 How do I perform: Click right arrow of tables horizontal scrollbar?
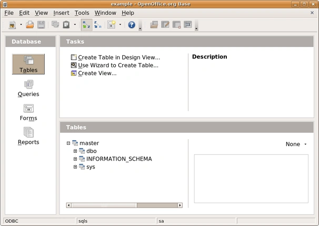coord(180,205)
